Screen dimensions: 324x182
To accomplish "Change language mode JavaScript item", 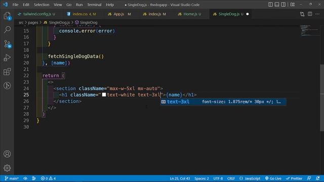I will pyautogui.click(x=250, y=178).
